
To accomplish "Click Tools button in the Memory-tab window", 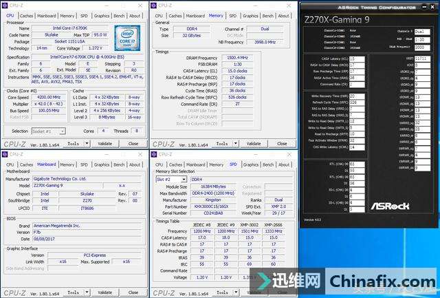I will pos(222,144).
